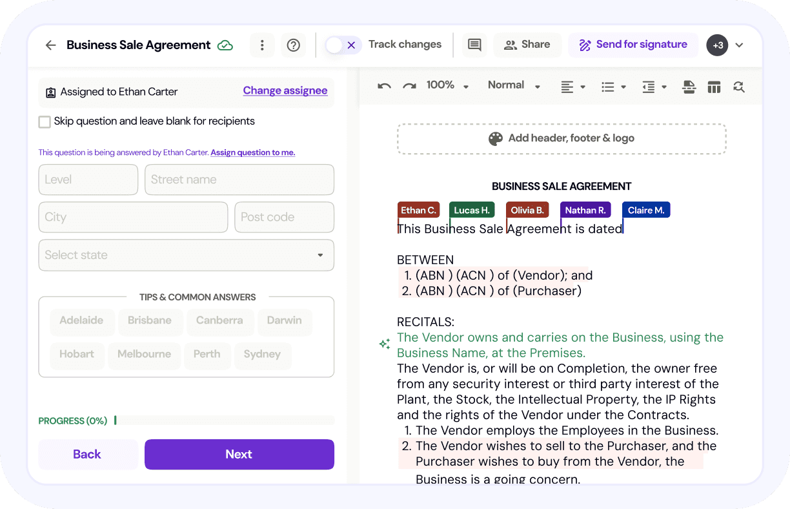The height and width of the screenshot is (509, 790).
Task: Click the redo arrow in the editor toolbar
Action: coord(409,87)
